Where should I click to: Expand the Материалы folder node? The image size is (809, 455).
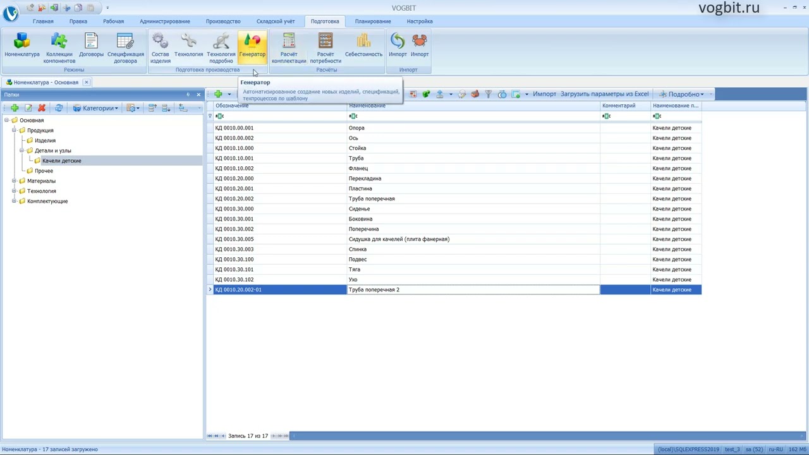(14, 181)
